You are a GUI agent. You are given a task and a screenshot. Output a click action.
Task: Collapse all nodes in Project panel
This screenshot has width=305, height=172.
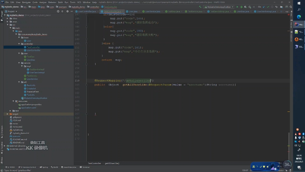click(x=62, y=11)
